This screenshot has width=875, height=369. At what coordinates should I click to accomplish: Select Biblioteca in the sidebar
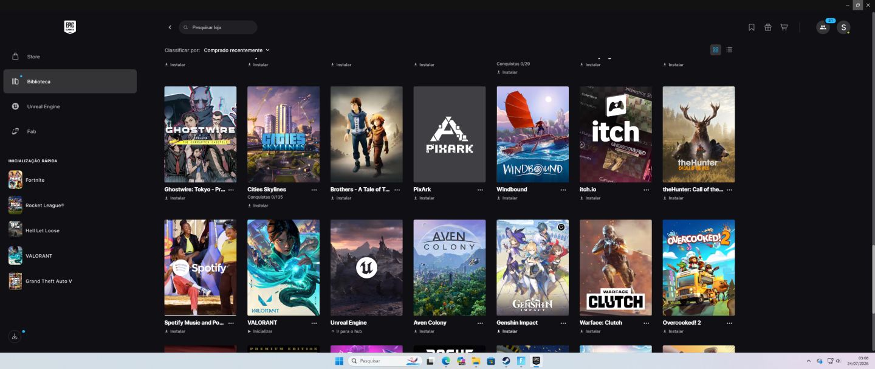(x=70, y=81)
